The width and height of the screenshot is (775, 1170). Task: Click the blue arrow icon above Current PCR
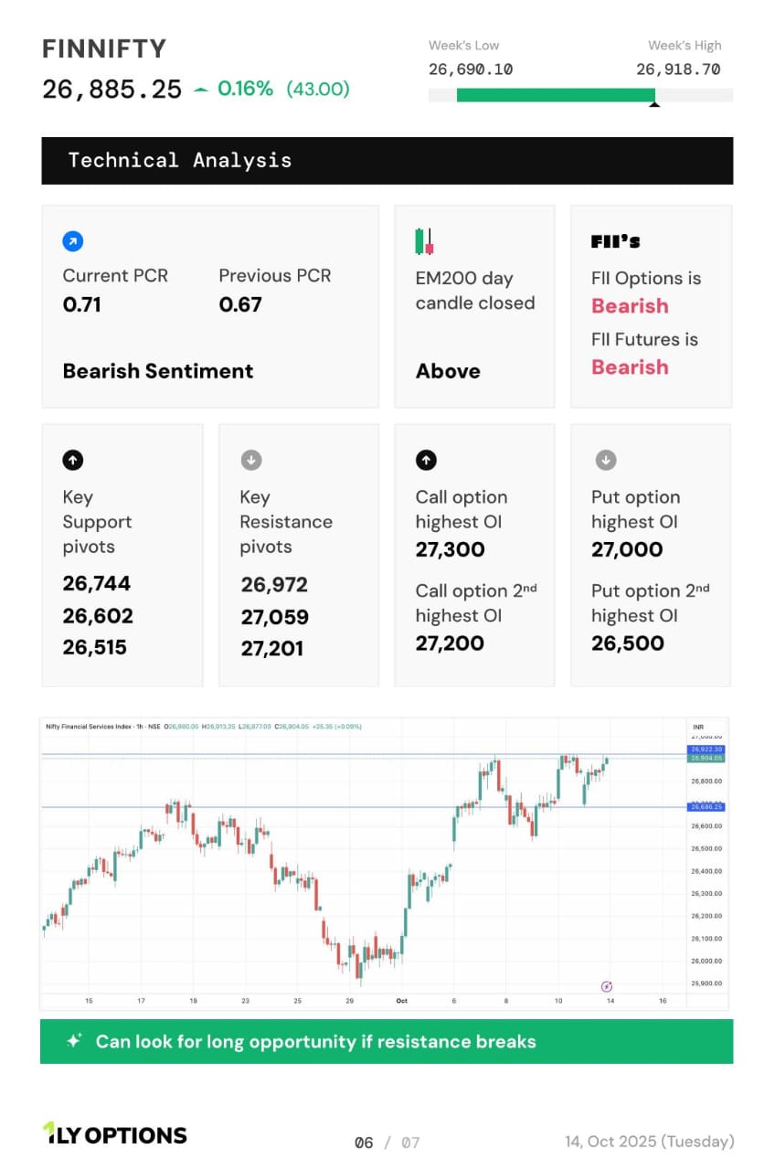pyautogui.click(x=73, y=241)
